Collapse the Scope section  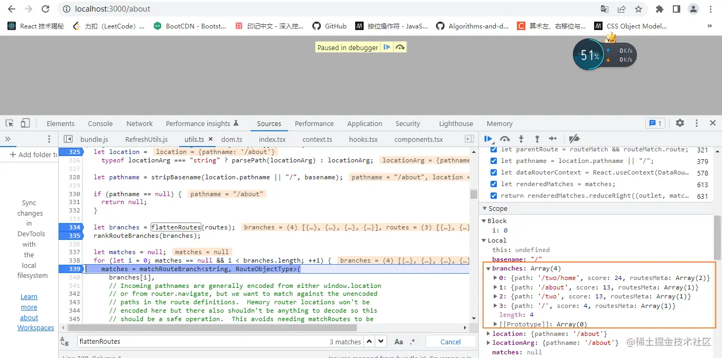coord(484,208)
